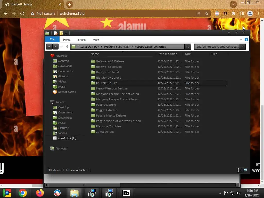Screen dimensions: 264x198
Task: Open Explorer Help question mark
Action: [246, 39]
